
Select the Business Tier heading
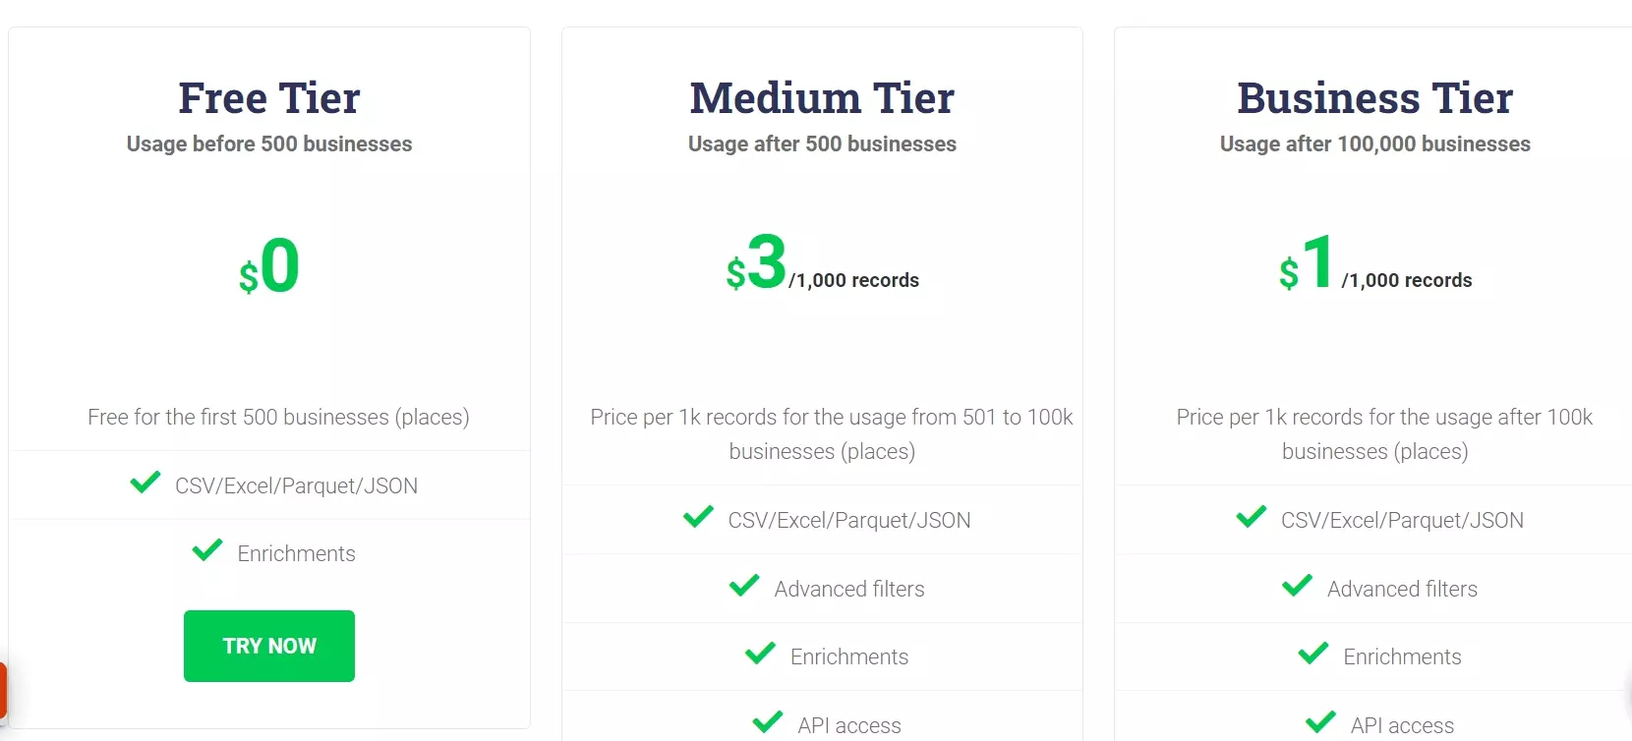(1374, 98)
